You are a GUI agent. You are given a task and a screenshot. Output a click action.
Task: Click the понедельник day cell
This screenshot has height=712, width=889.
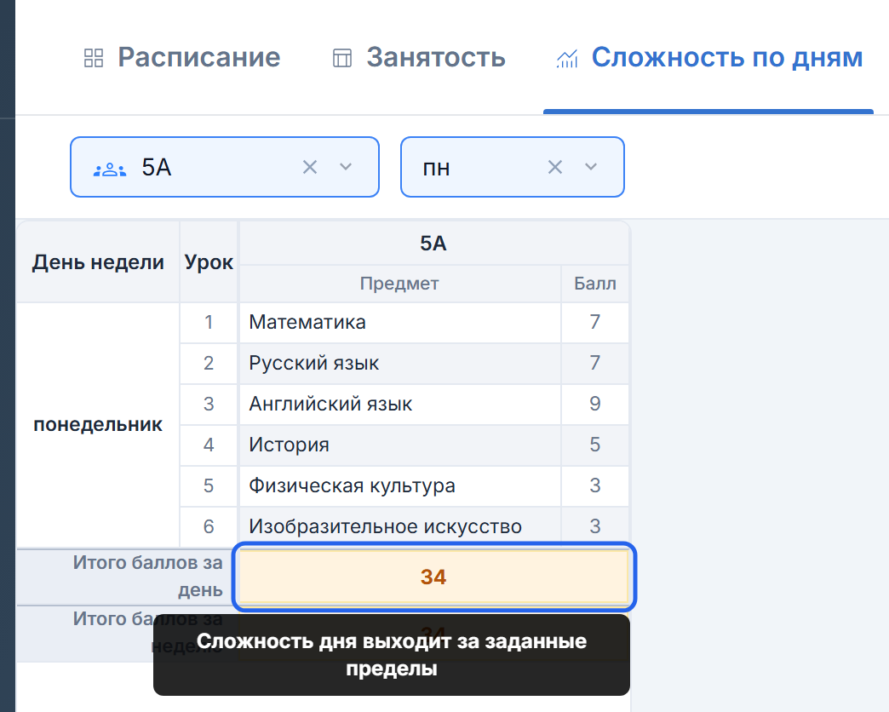click(x=98, y=425)
